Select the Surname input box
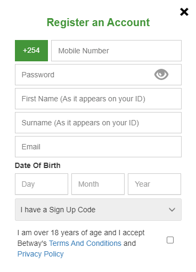Image resolution: width=196 pixels, height=272 pixels. pyautogui.click(x=98, y=123)
